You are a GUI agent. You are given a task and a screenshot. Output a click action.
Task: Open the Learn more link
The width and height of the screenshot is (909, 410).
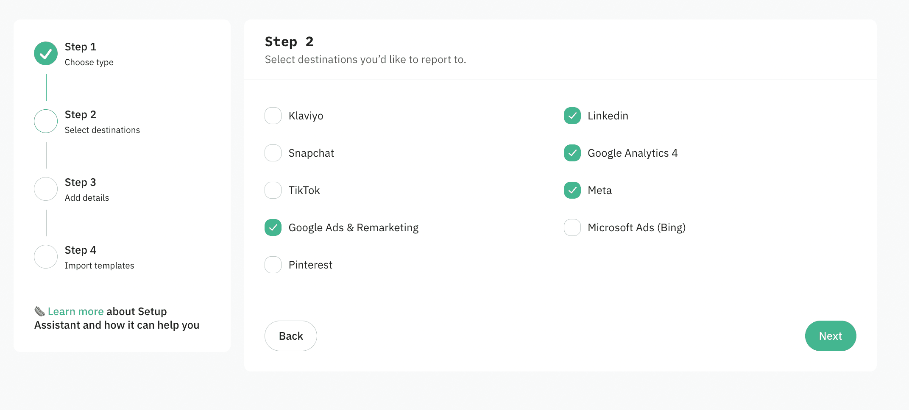[75, 312]
